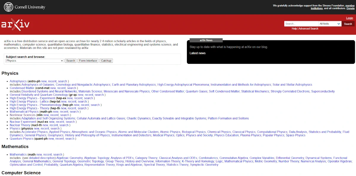Open the Help link under search
Image resolution: width=356 pixels, height=176 pixels.
pos(294,29)
